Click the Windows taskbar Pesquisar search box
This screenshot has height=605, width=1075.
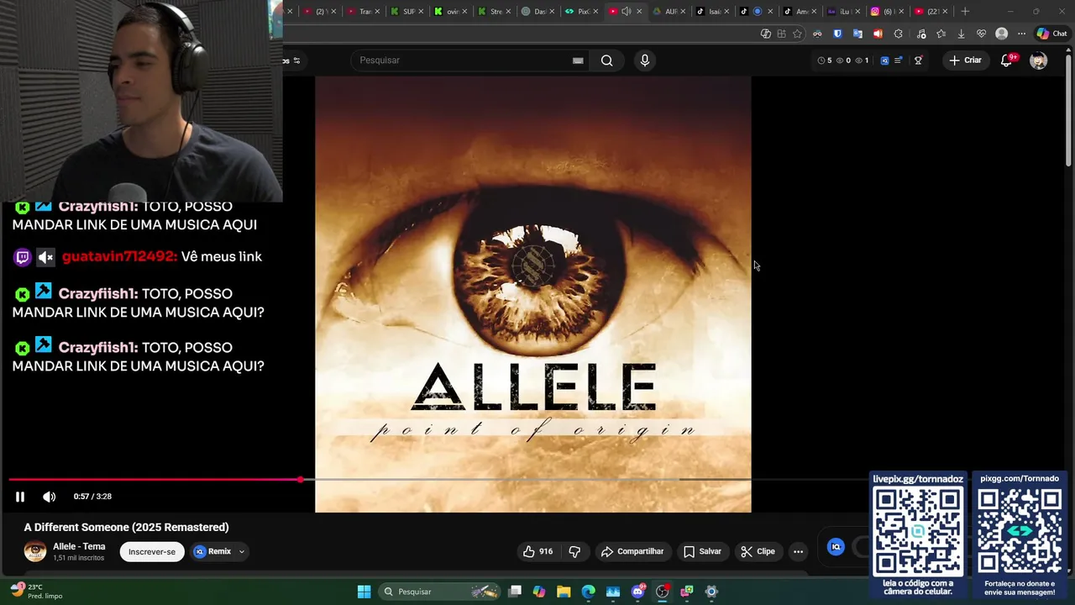440,592
